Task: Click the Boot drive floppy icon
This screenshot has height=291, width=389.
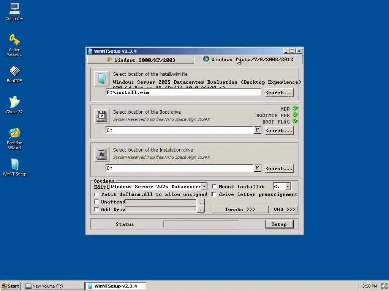Action: (102, 116)
